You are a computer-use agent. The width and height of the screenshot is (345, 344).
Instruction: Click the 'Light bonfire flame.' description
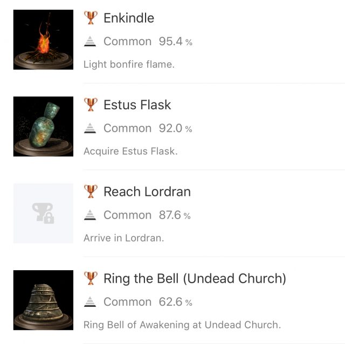pos(129,65)
